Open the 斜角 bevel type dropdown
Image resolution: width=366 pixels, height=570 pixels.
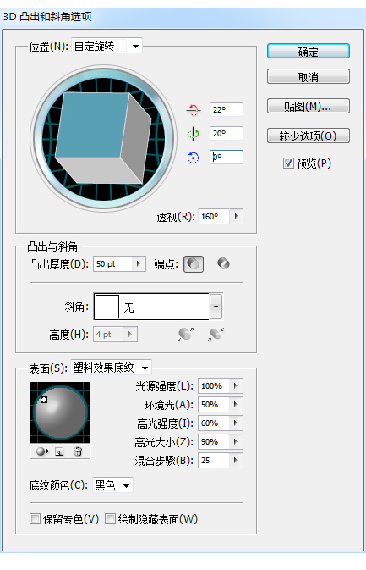click(x=216, y=307)
